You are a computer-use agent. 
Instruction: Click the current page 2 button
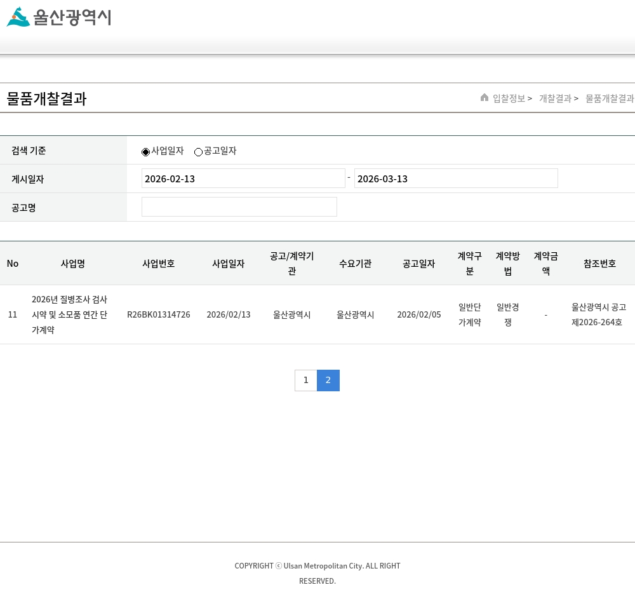(328, 380)
